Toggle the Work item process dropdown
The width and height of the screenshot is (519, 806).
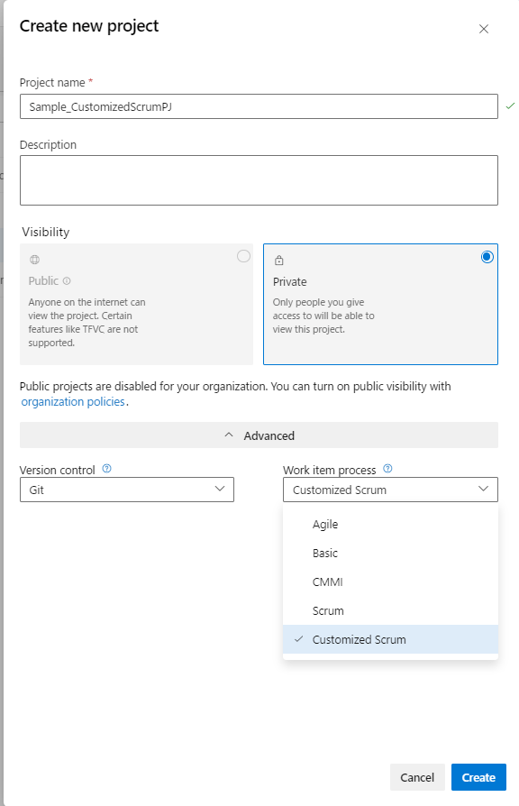[390, 490]
